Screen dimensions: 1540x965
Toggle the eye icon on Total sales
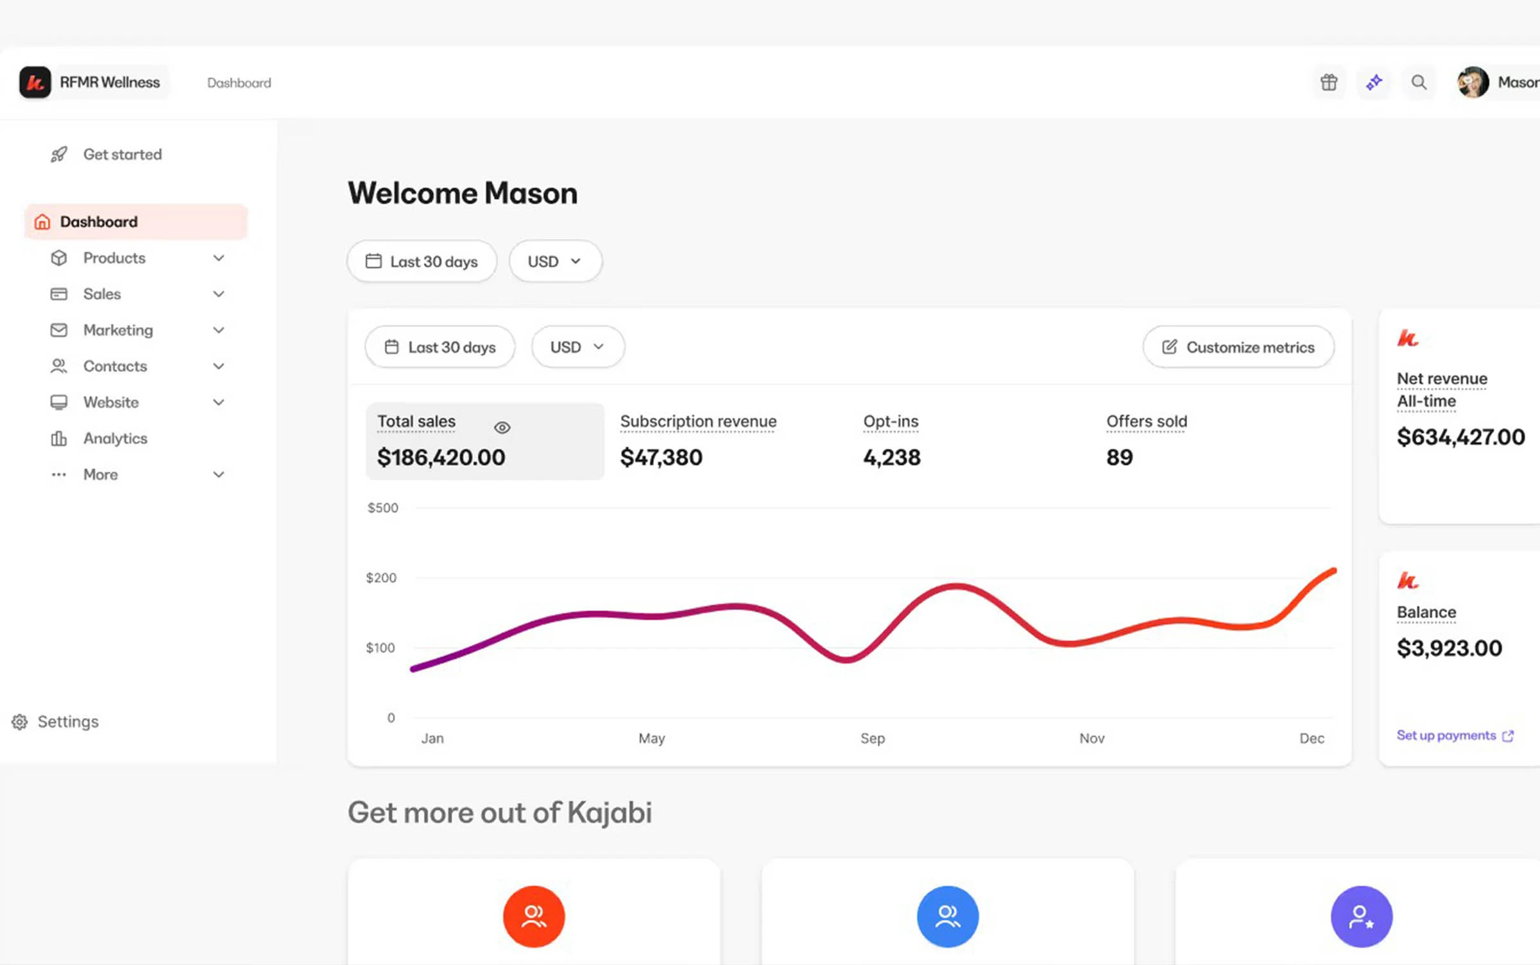tap(502, 427)
